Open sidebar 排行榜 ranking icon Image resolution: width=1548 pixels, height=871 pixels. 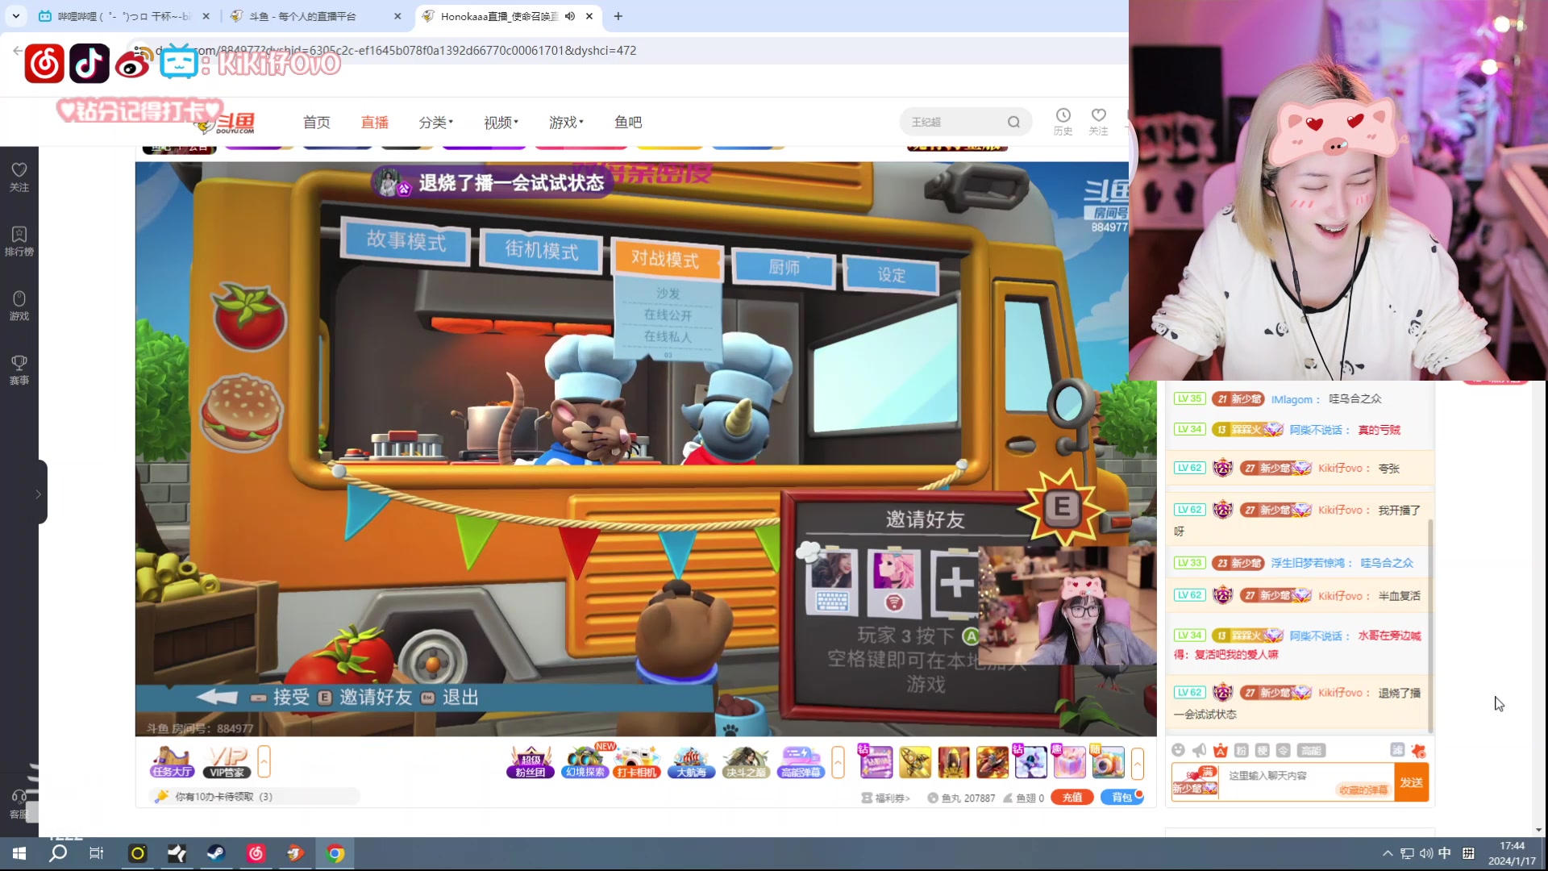coord(19,240)
